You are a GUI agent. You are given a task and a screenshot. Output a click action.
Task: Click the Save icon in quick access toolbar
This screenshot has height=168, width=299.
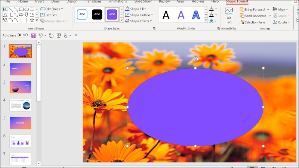pos(33,35)
